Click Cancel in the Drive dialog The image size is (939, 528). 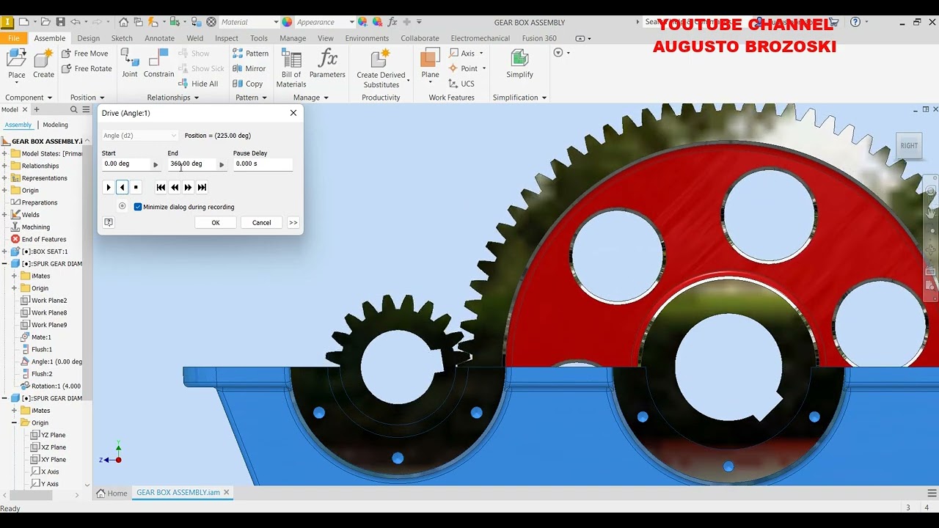(x=262, y=222)
